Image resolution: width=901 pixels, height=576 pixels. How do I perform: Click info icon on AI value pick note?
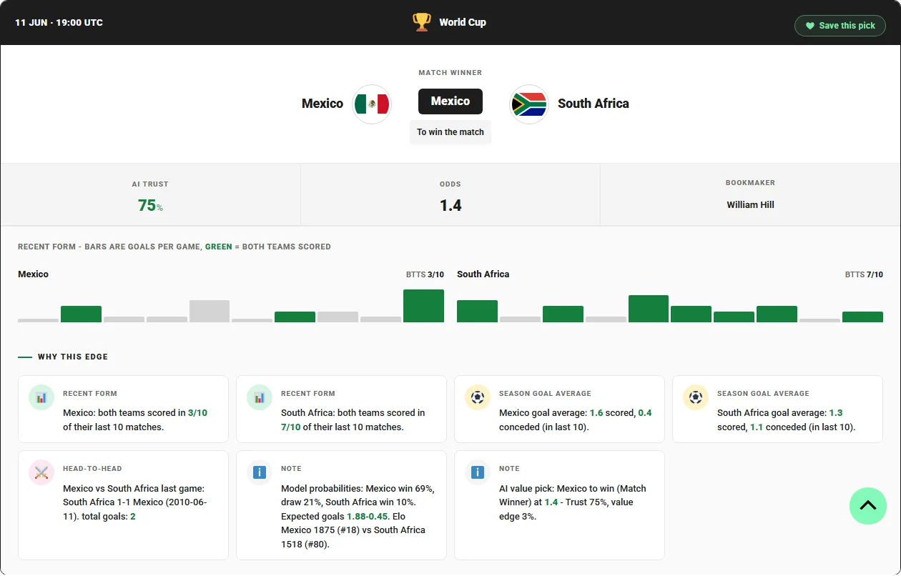coord(478,472)
